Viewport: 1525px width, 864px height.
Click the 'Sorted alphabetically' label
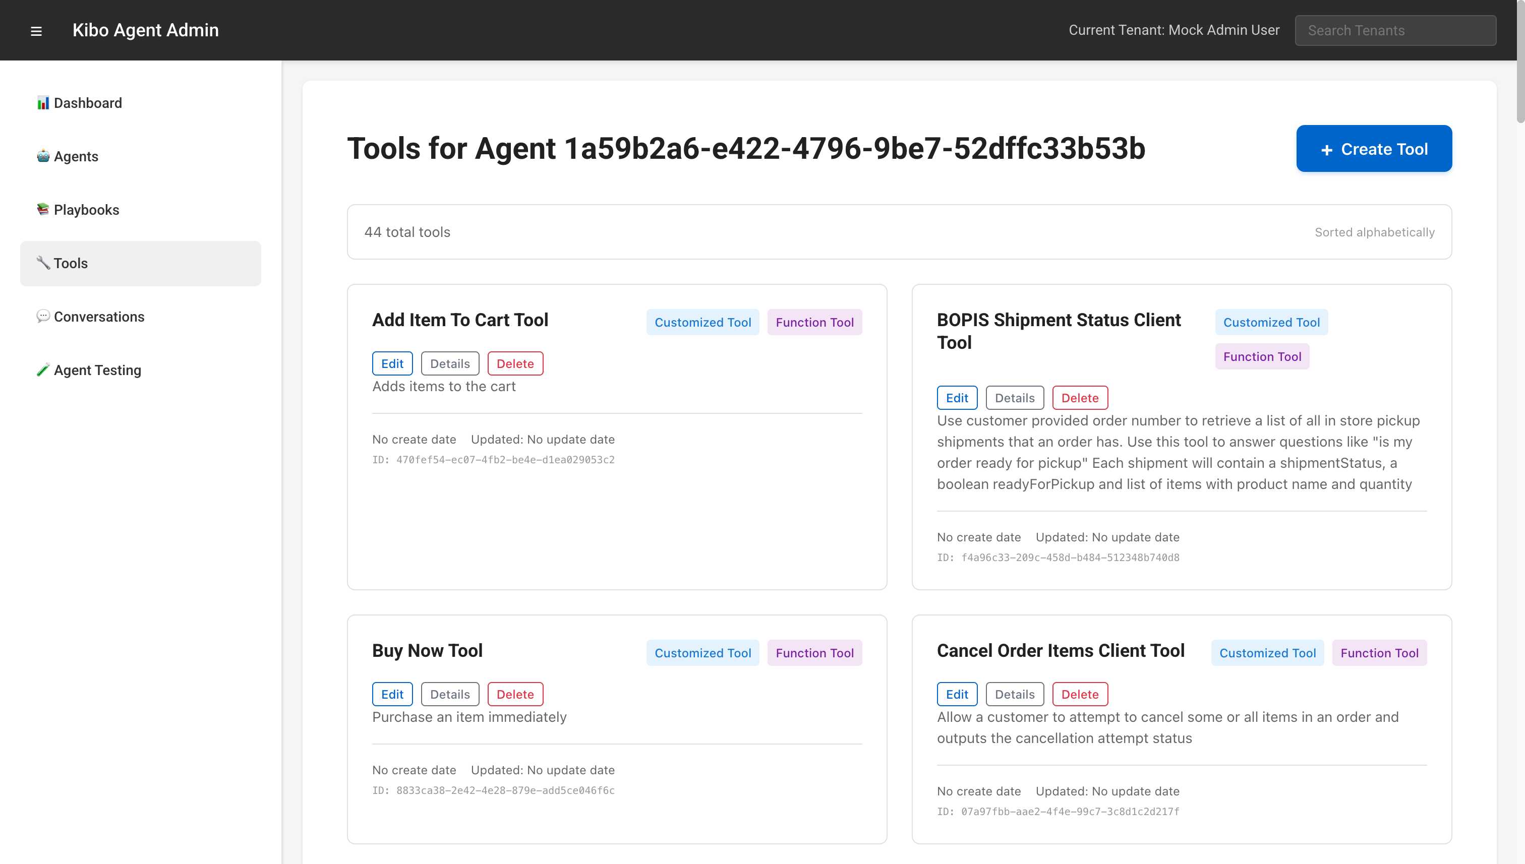click(1374, 232)
